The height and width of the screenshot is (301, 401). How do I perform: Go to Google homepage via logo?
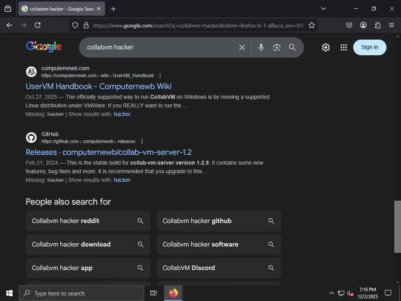pos(44,47)
